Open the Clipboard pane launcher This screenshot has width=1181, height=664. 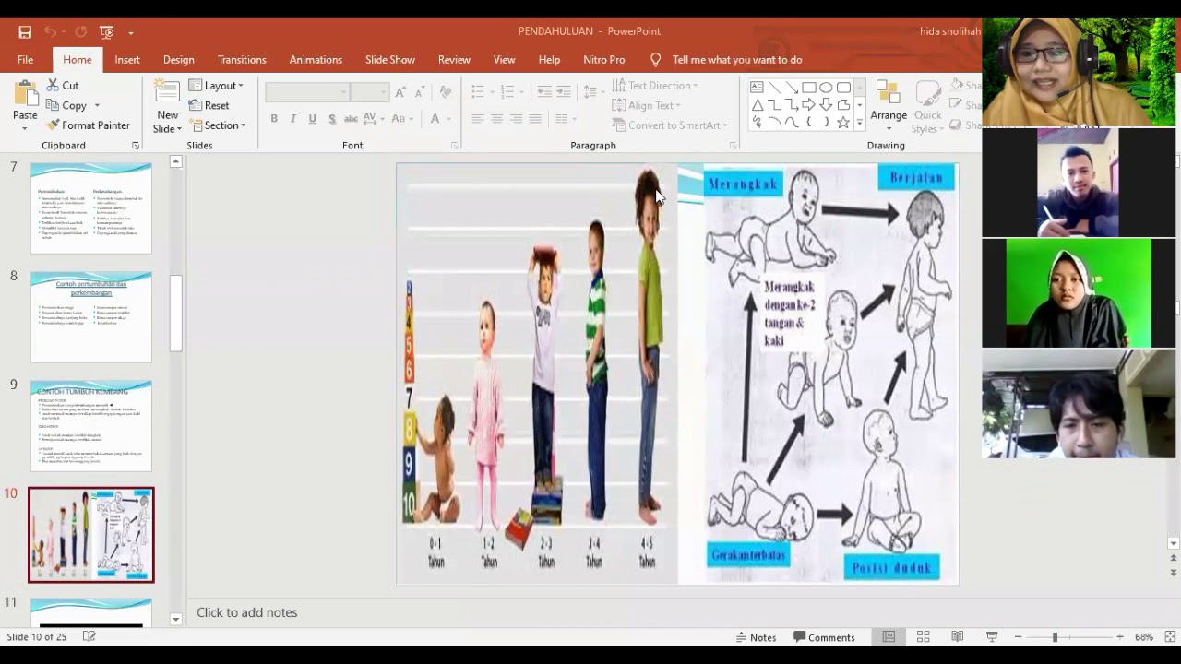point(136,146)
